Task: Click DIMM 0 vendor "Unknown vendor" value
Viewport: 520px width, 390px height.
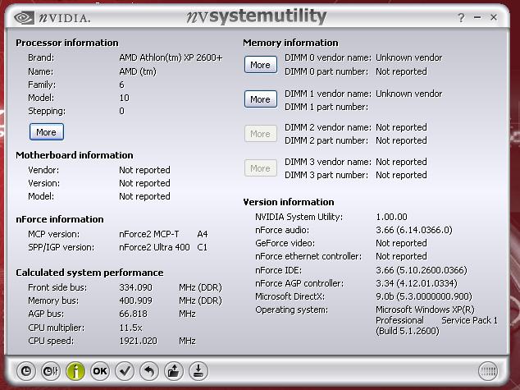Action: [x=409, y=57]
